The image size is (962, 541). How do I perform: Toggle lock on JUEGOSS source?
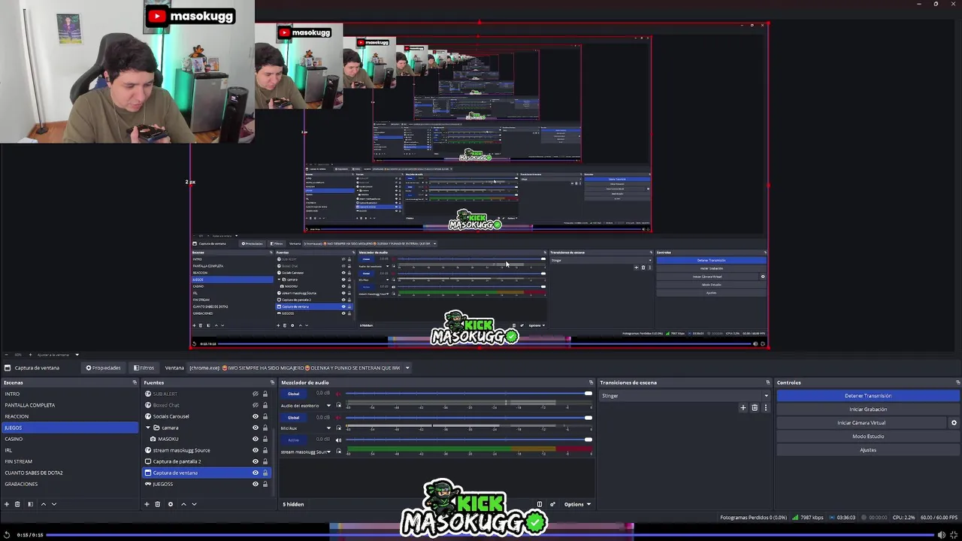pos(265,484)
